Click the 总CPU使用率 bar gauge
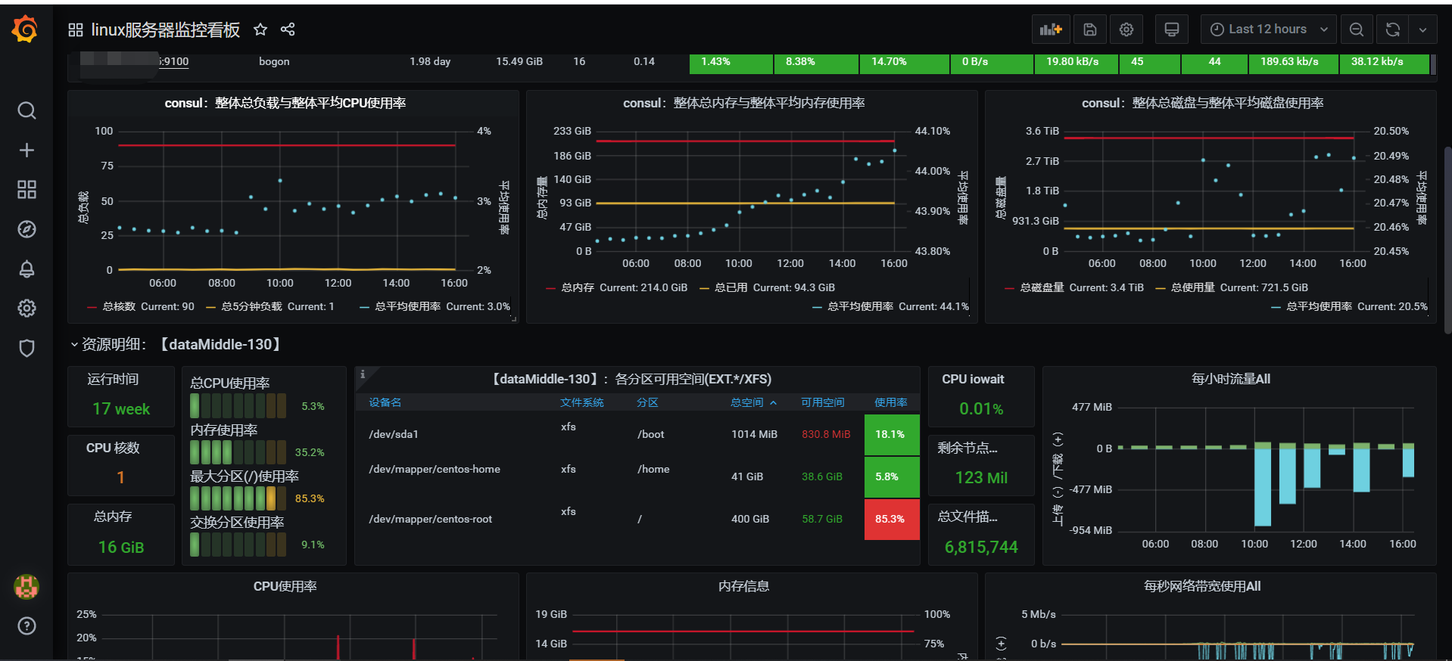 pos(238,406)
